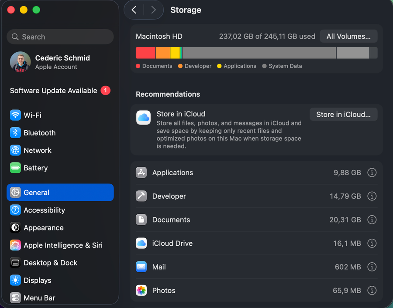Select the Appearance icon
The height and width of the screenshot is (308, 393).
pos(15,227)
